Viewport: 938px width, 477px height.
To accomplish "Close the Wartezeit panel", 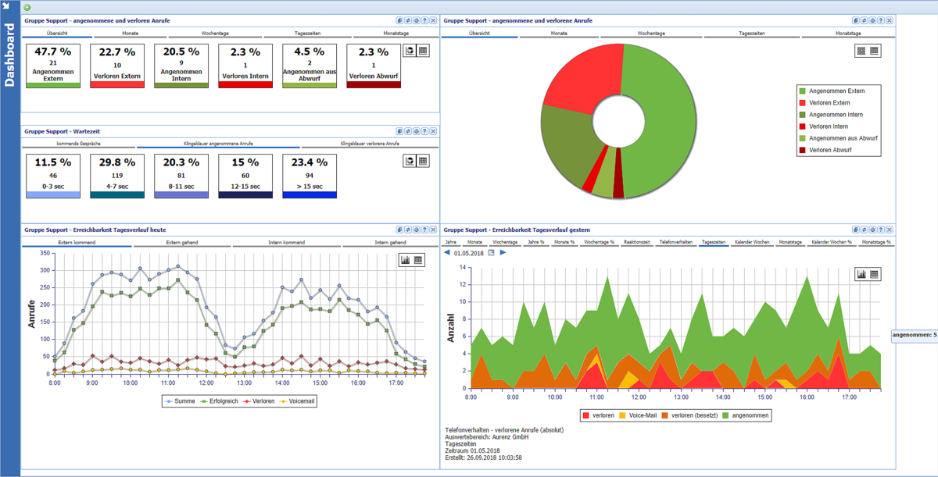I will 434,131.
